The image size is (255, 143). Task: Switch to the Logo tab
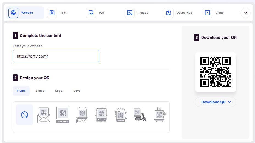pos(59,91)
